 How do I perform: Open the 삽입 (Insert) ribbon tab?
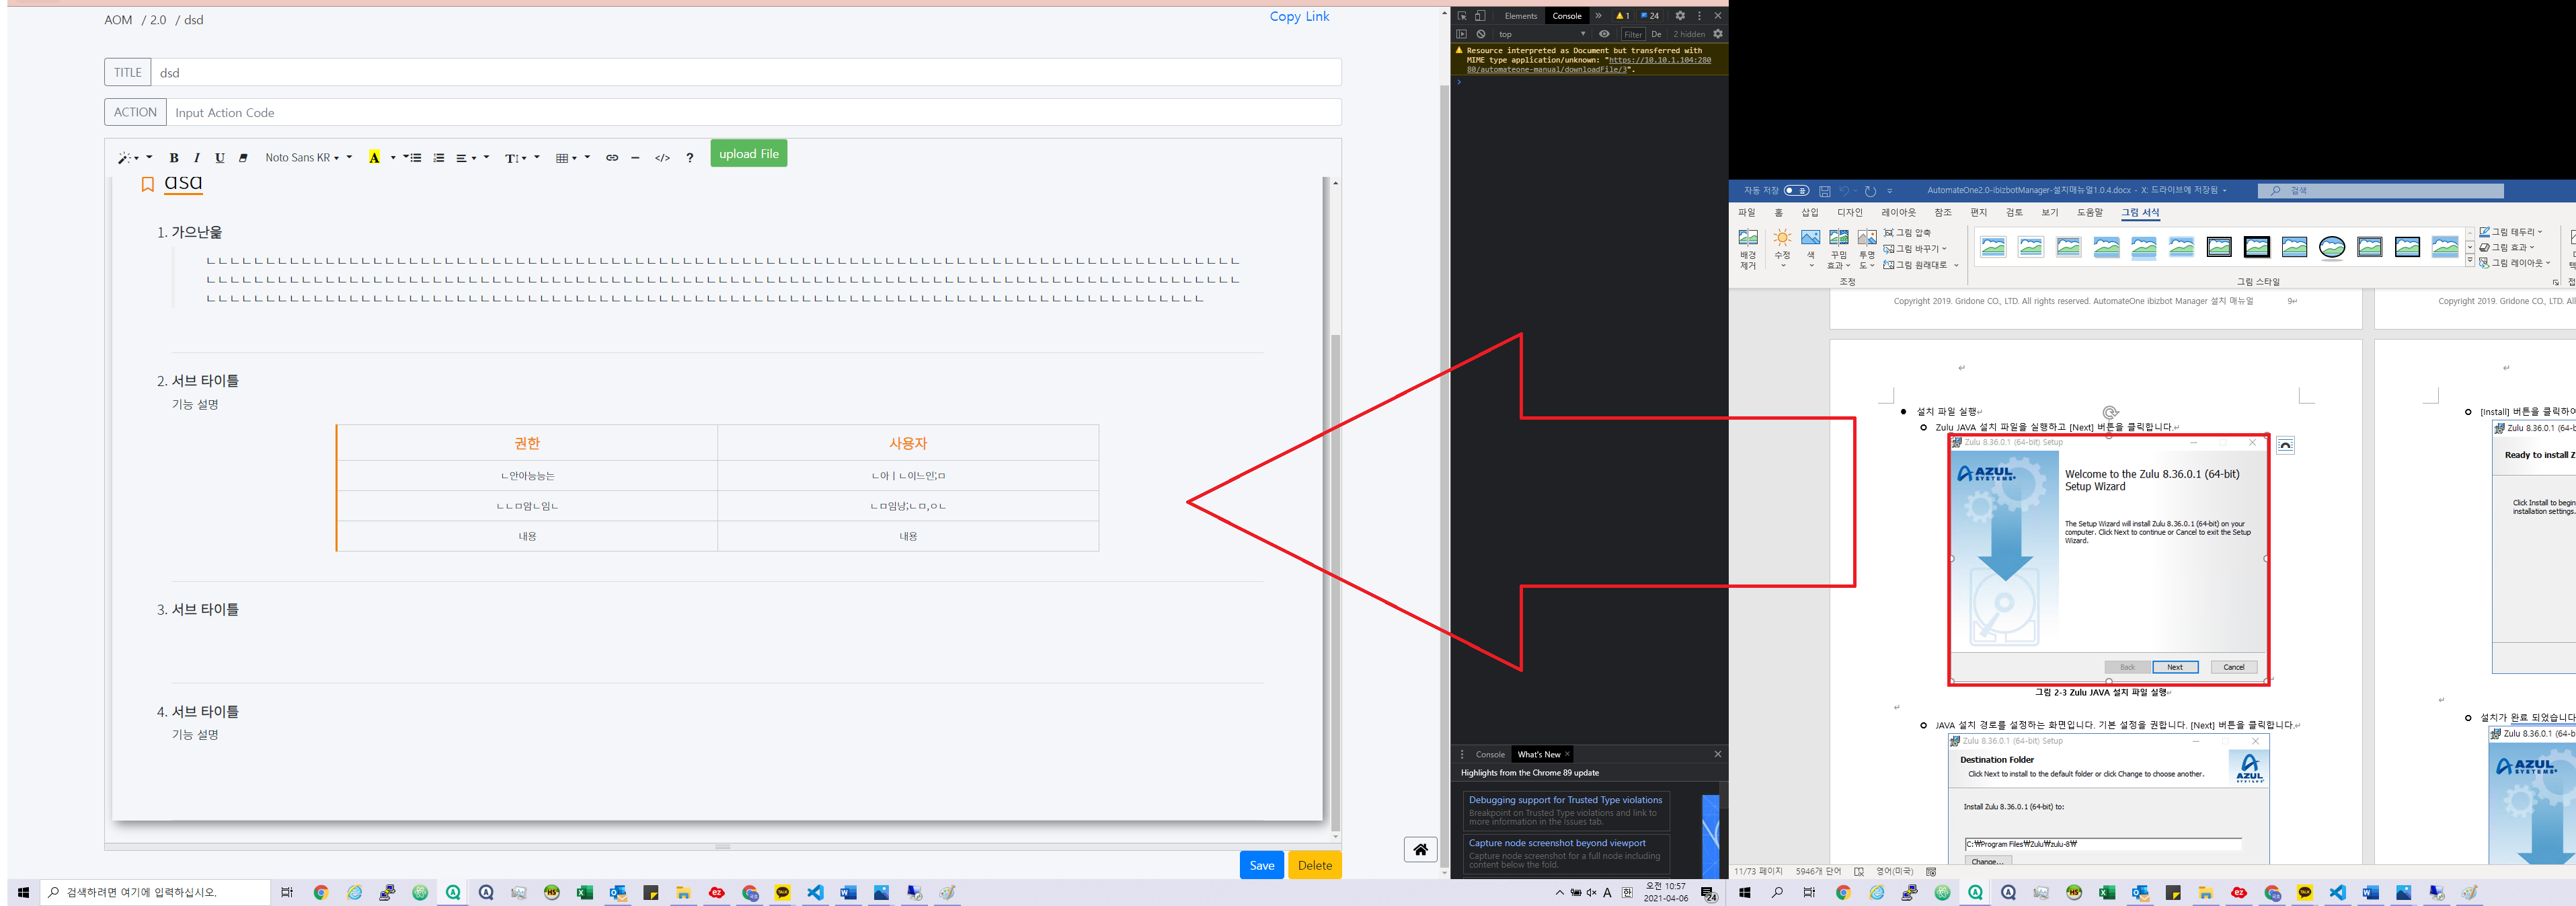(x=1810, y=213)
